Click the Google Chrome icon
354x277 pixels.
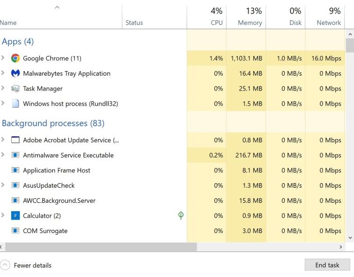[15, 58]
